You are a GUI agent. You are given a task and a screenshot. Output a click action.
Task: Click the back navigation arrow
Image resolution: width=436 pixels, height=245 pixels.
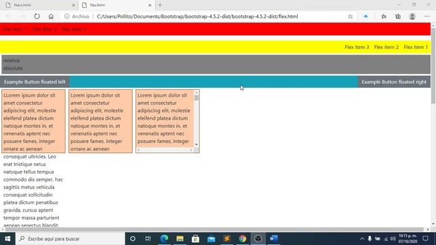click(x=9, y=16)
